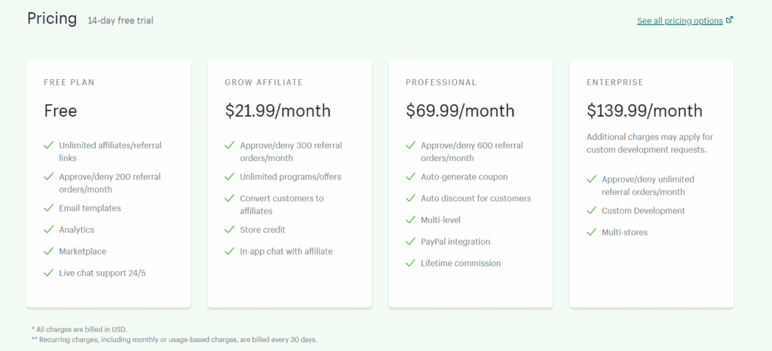Click the Auto-generate coupon feature text
Screen dimensions: 772x351
tap(464, 176)
